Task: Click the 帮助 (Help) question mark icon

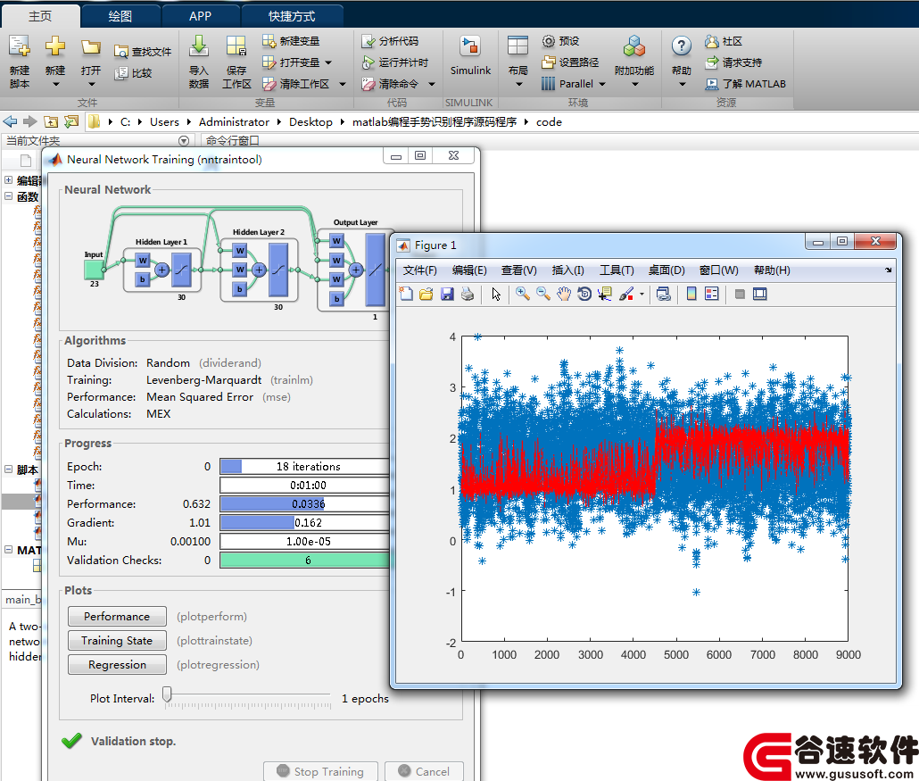Action: tap(681, 46)
